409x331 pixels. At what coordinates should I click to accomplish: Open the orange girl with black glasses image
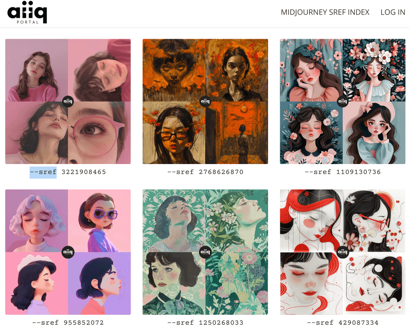(x=174, y=133)
